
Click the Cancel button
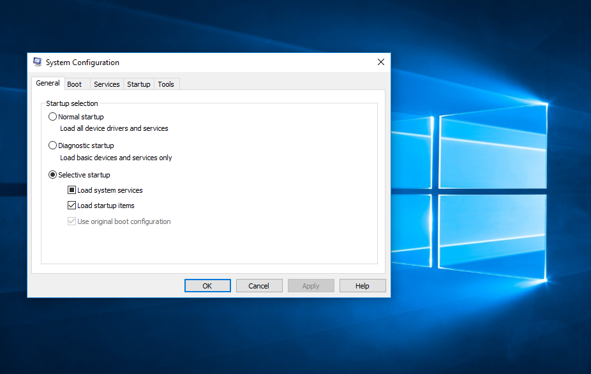coord(259,286)
